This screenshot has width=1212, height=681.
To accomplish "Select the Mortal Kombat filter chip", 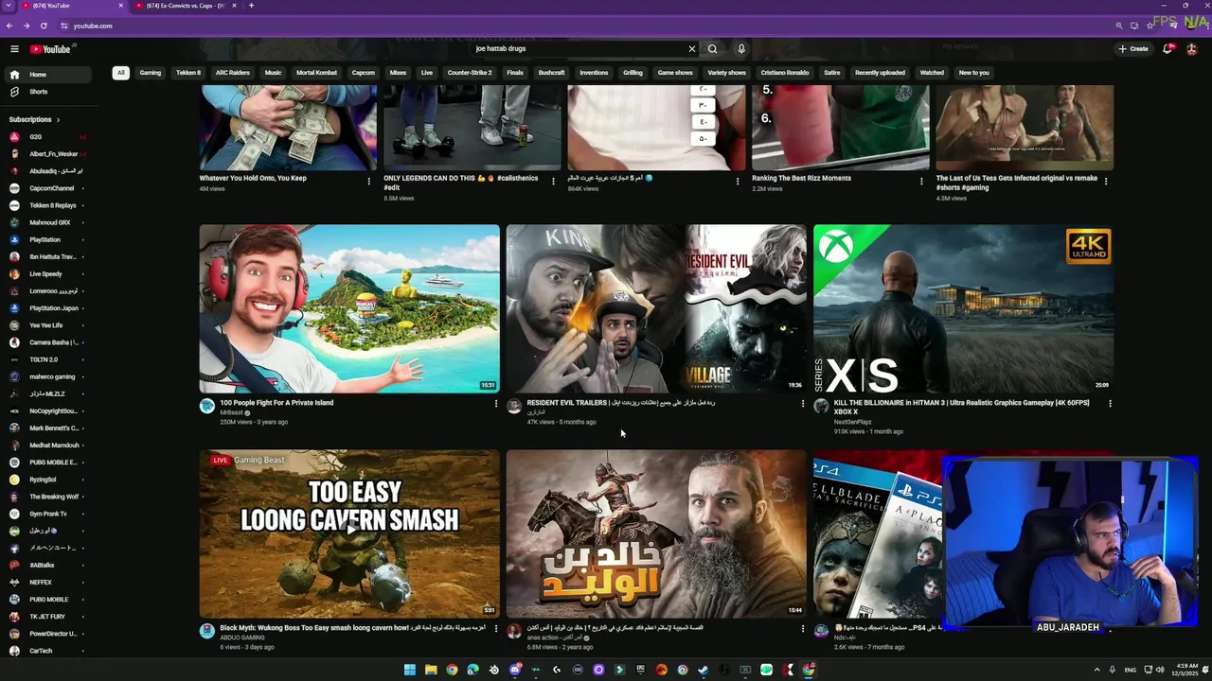I will [x=316, y=73].
